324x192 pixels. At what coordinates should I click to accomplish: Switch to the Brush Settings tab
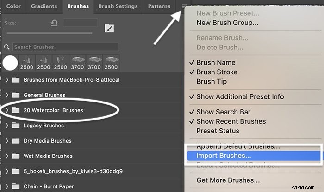click(118, 6)
